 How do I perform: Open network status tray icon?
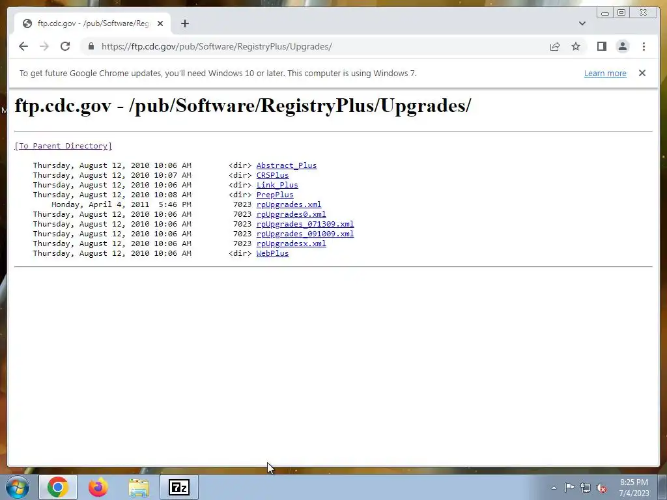[586, 488]
